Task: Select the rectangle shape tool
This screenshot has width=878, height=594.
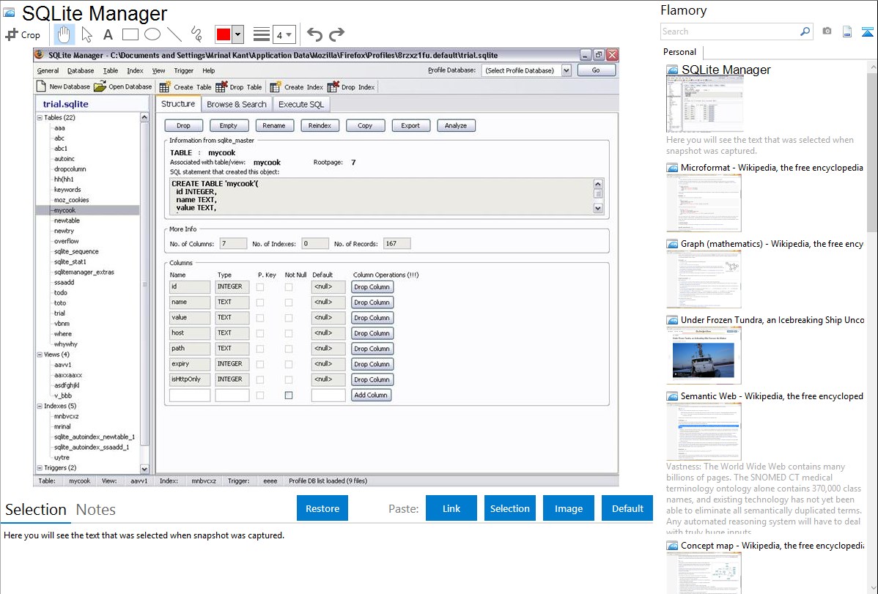Action: point(130,34)
